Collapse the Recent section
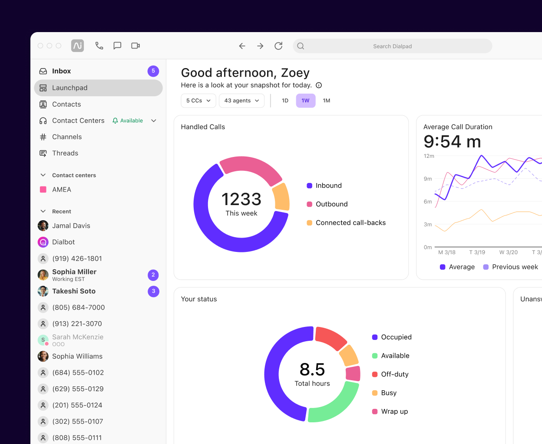This screenshot has height=444, width=542. [43, 211]
